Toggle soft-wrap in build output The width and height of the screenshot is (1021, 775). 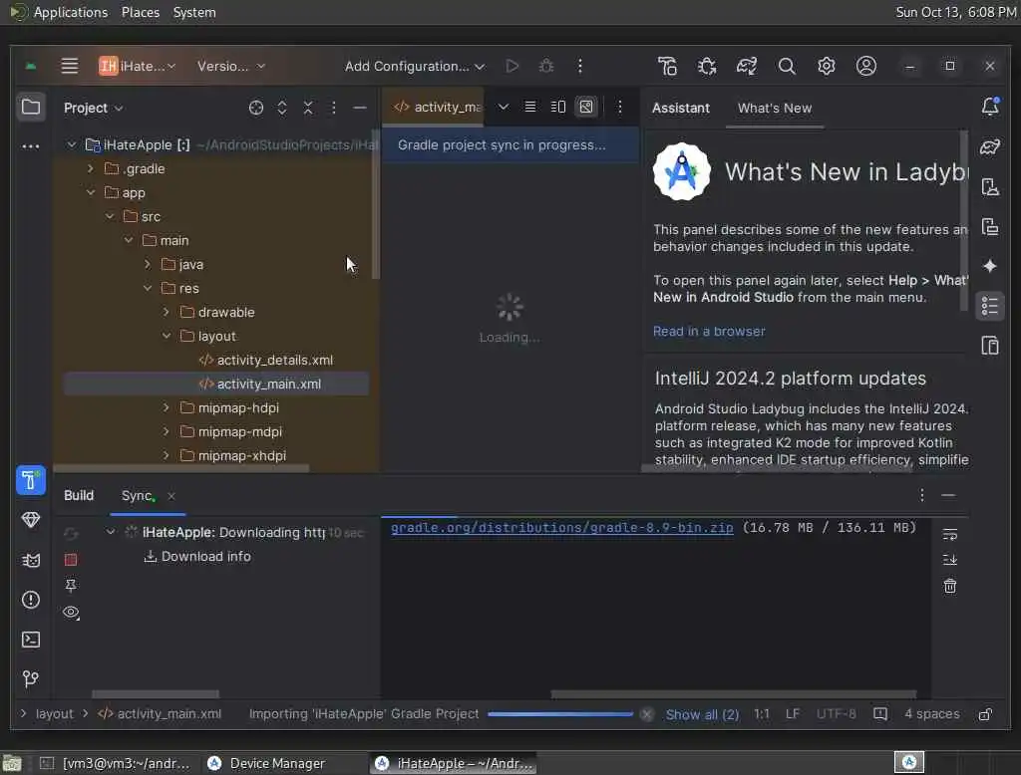click(950, 534)
